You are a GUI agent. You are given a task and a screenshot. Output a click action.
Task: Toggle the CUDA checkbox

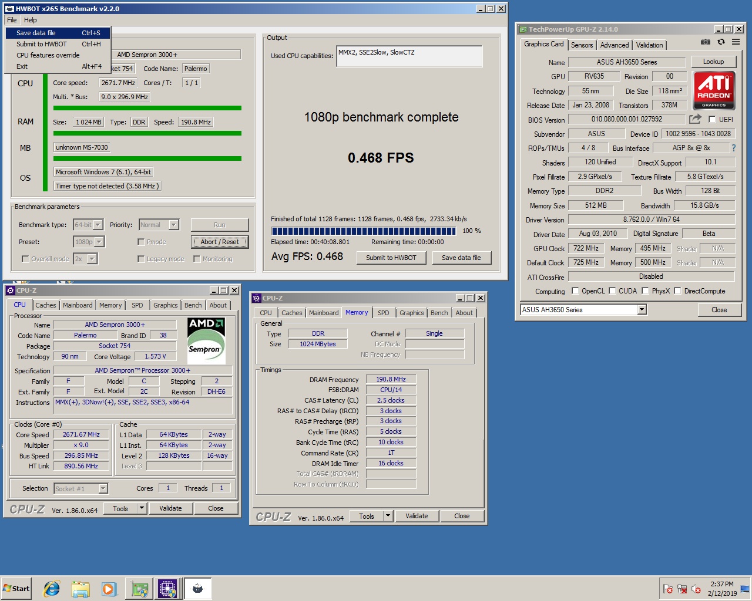click(x=612, y=291)
